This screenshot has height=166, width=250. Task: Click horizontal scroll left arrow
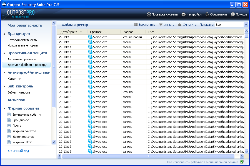(x=59, y=156)
